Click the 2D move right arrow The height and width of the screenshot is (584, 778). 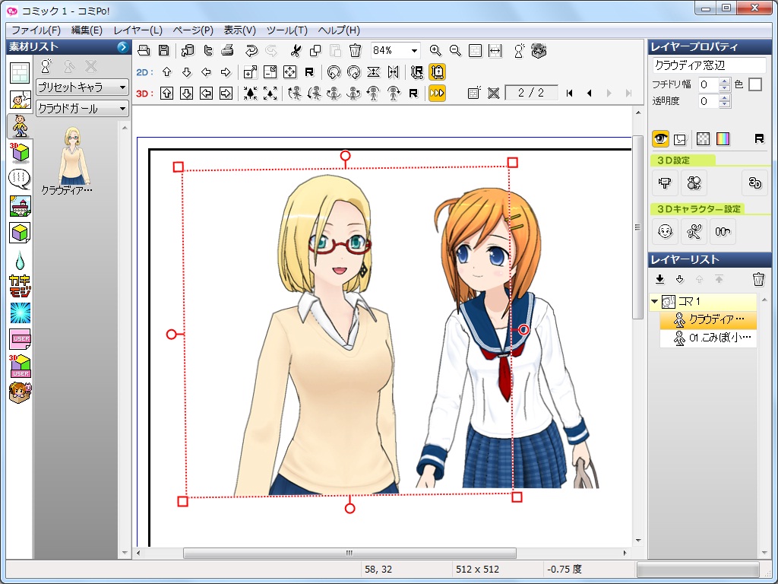pyautogui.click(x=226, y=72)
